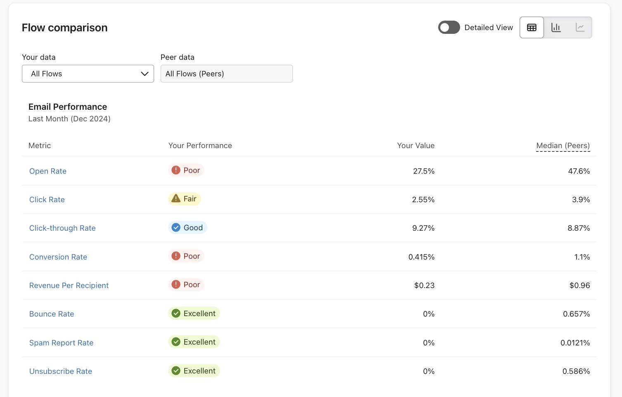The image size is (622, 397).
Task: Expand the All Flows chevron arrow
Action: (144, 73)
